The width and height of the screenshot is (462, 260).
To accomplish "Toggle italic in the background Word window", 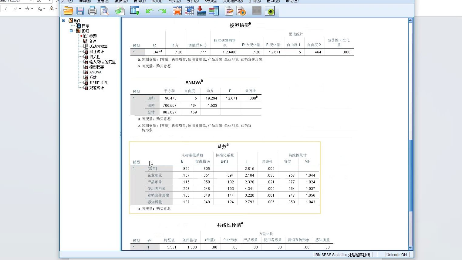I will [x=6, y=8].
